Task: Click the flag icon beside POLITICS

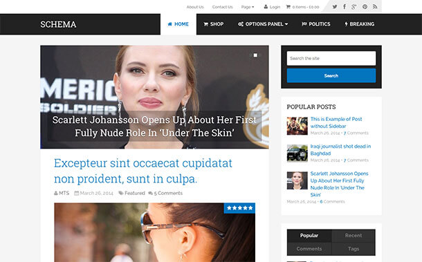Action: point(304,24)
